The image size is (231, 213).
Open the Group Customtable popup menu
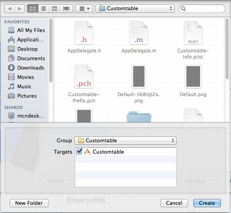click(x=125, y=141)
